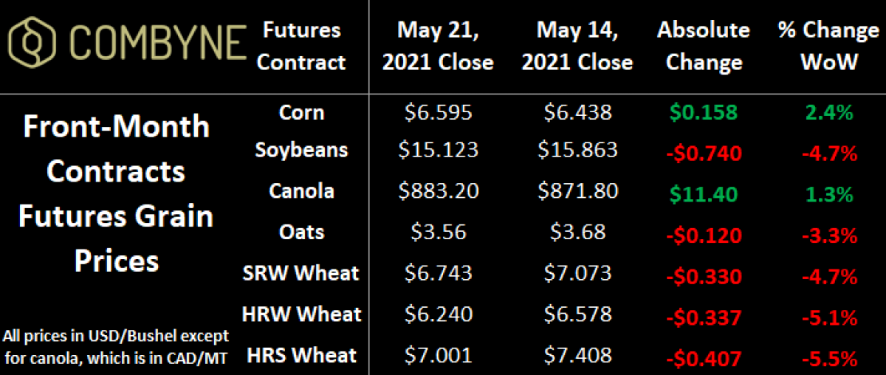Click the HRW Wheat row label
This screenshot has height=375, width=886.
(x=301, y=314)
